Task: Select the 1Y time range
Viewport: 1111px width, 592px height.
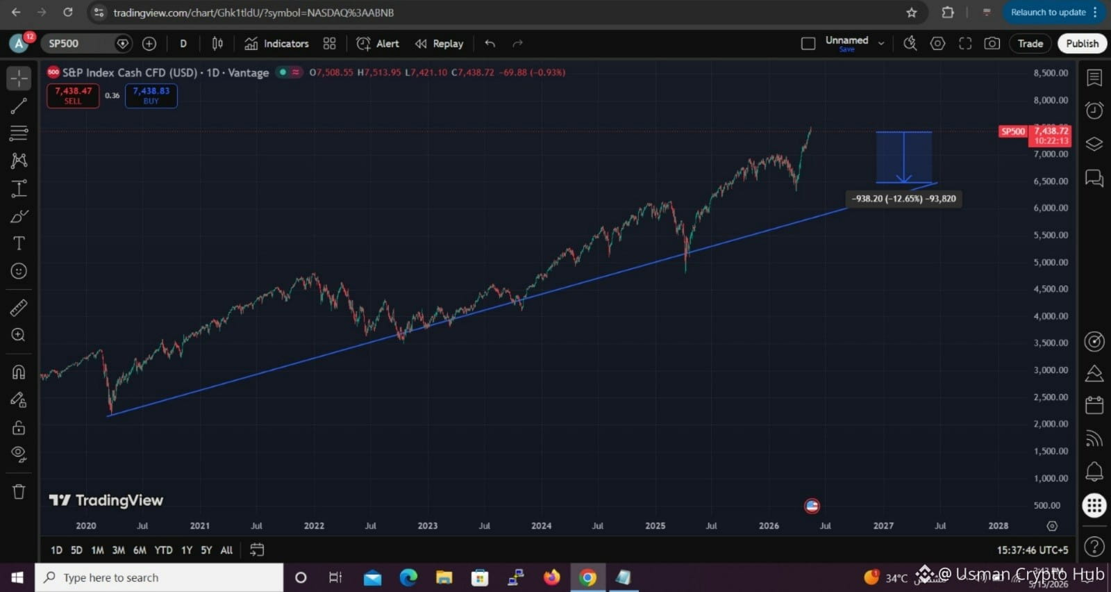Action: pyautogui.click(x=187, y=550)
